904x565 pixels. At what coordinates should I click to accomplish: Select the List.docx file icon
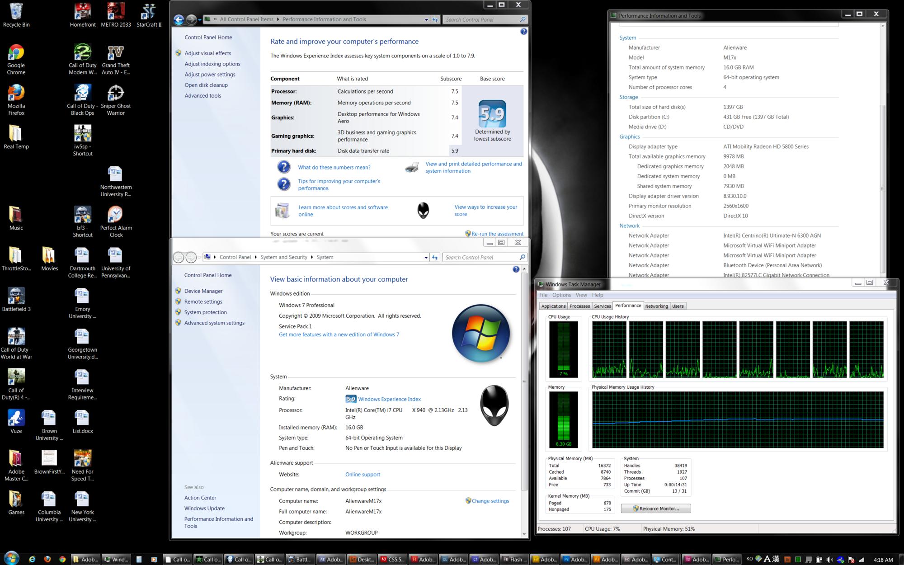tap(83, 422)
